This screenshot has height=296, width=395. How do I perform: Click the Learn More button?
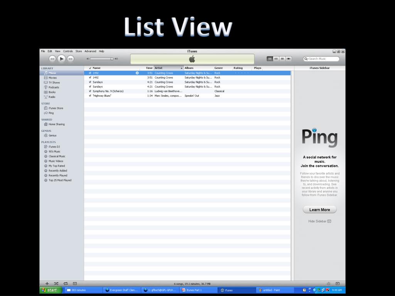[x=320, y=210]
